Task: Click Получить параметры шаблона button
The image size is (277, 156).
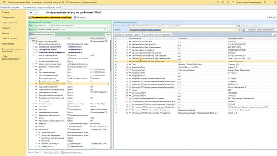Action: coord(128,35)
